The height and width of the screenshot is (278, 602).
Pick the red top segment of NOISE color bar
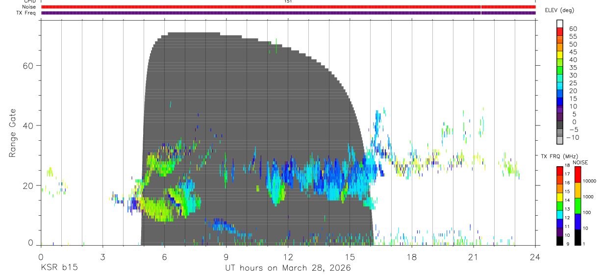pos(577,175)
